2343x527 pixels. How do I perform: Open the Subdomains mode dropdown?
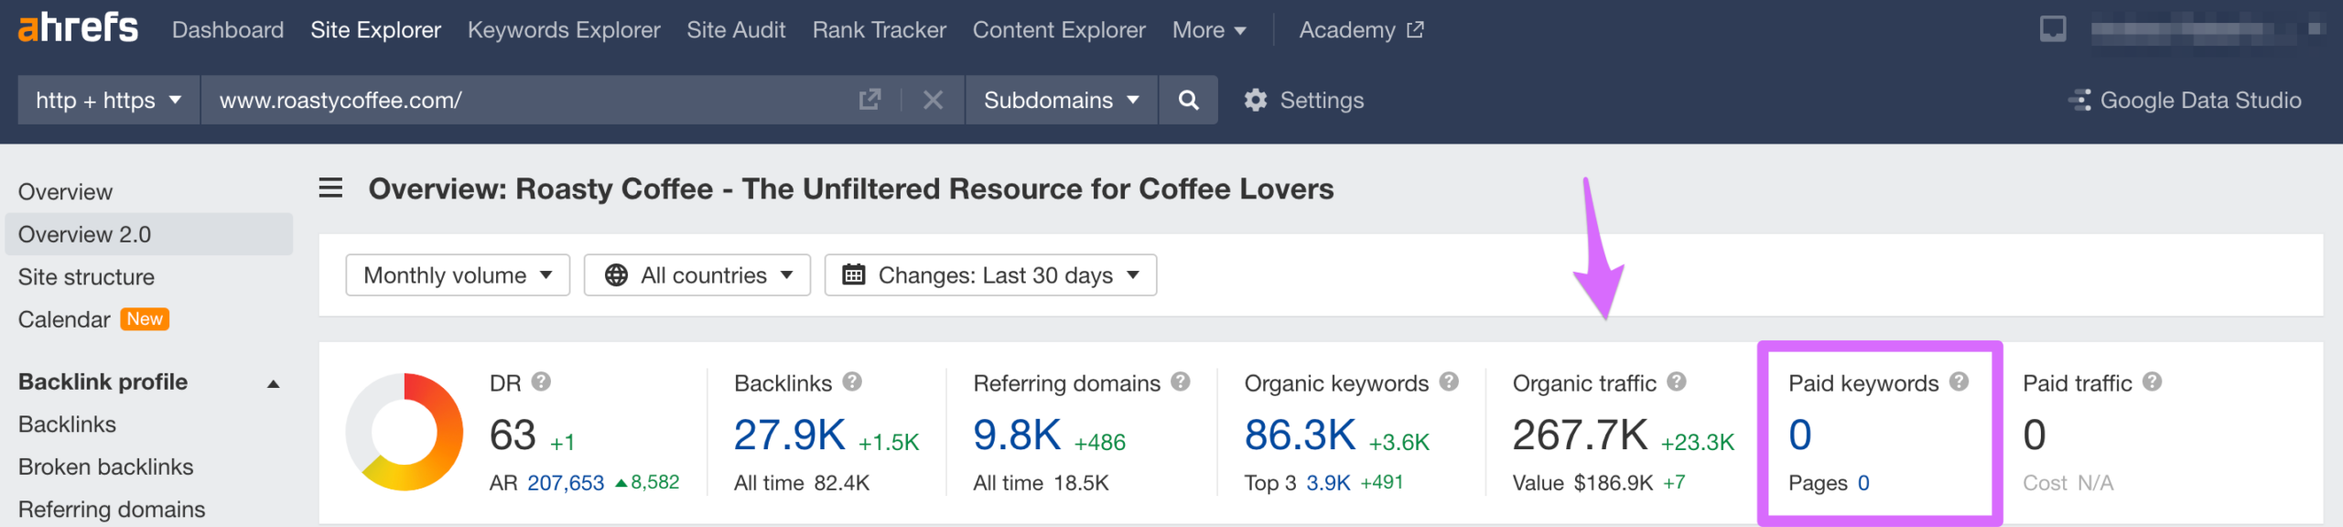coord(1062,100)
